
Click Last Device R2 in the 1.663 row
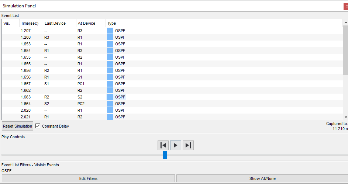coord(46,97)
